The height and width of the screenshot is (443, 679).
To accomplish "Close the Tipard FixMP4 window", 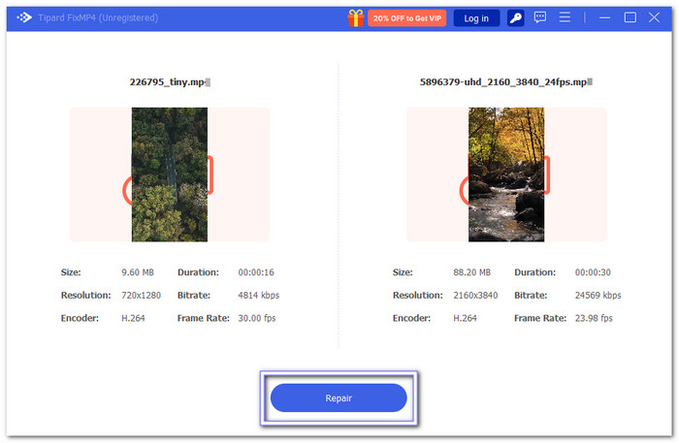I will (656, 17).
